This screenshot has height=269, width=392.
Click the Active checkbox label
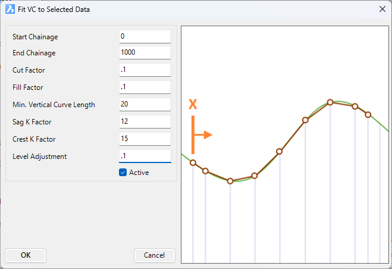coord(139,173)
